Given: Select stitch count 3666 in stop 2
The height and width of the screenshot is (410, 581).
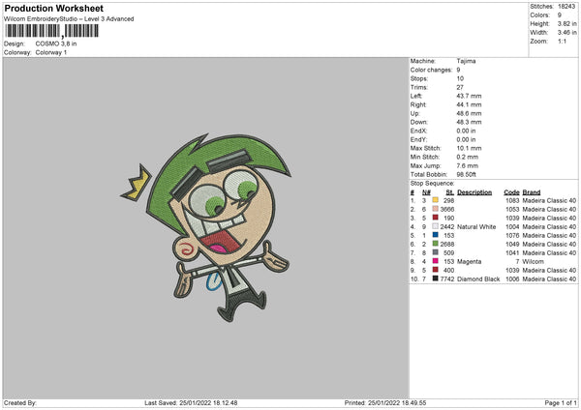Looking at the screenshot, I should (x=447, y=210).
